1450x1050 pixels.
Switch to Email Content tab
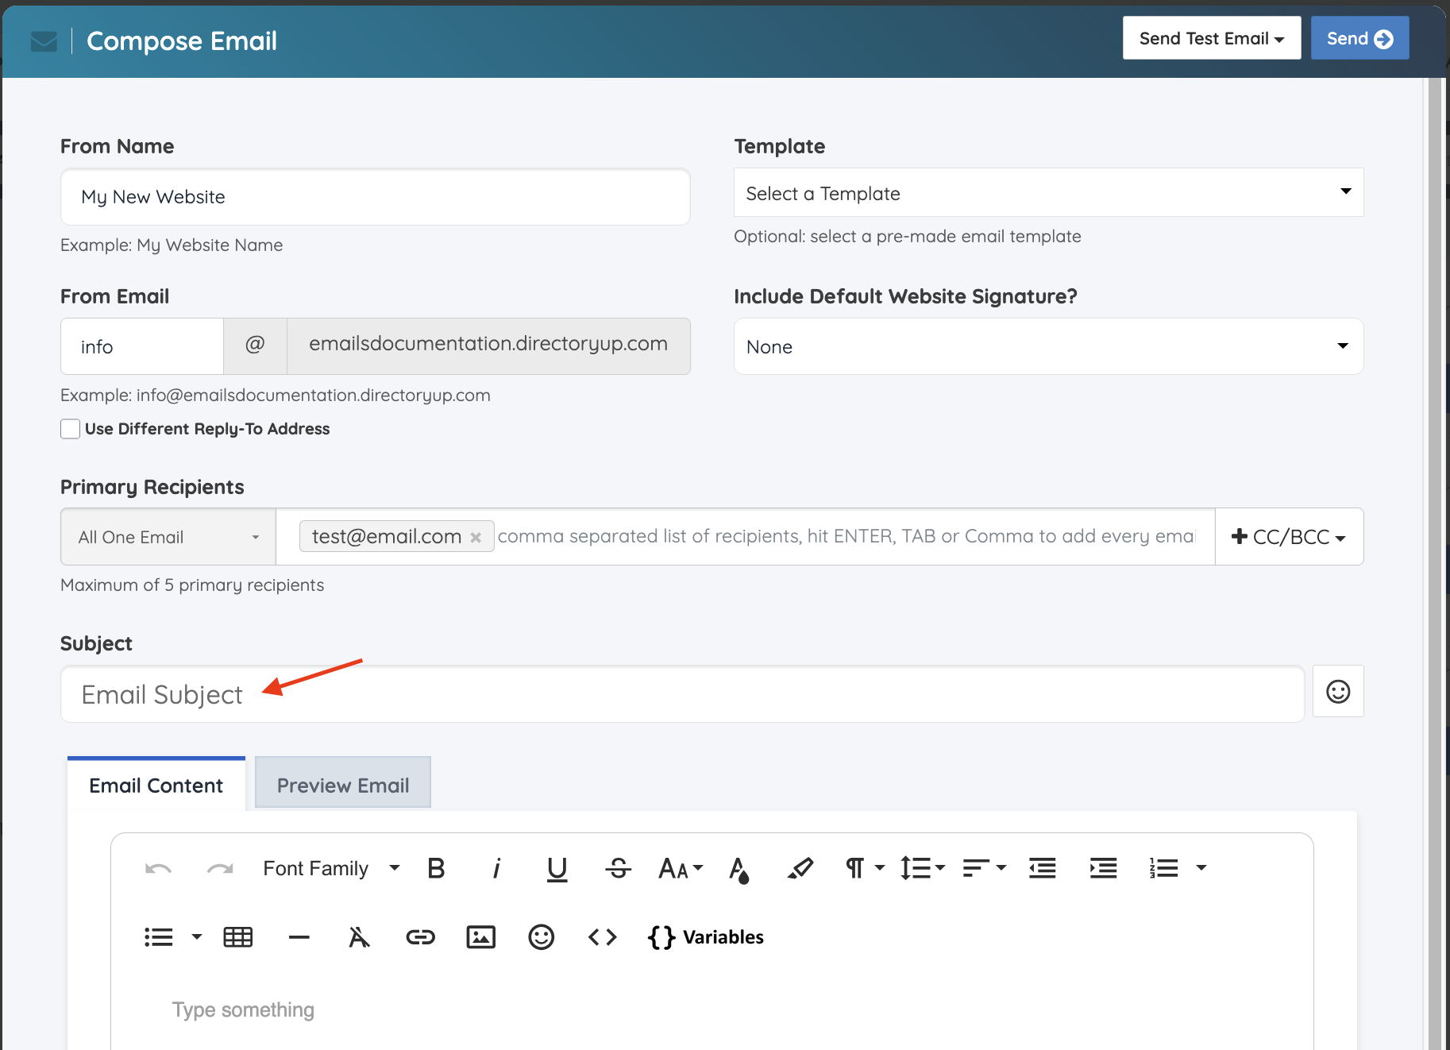[x=156, y=785]
